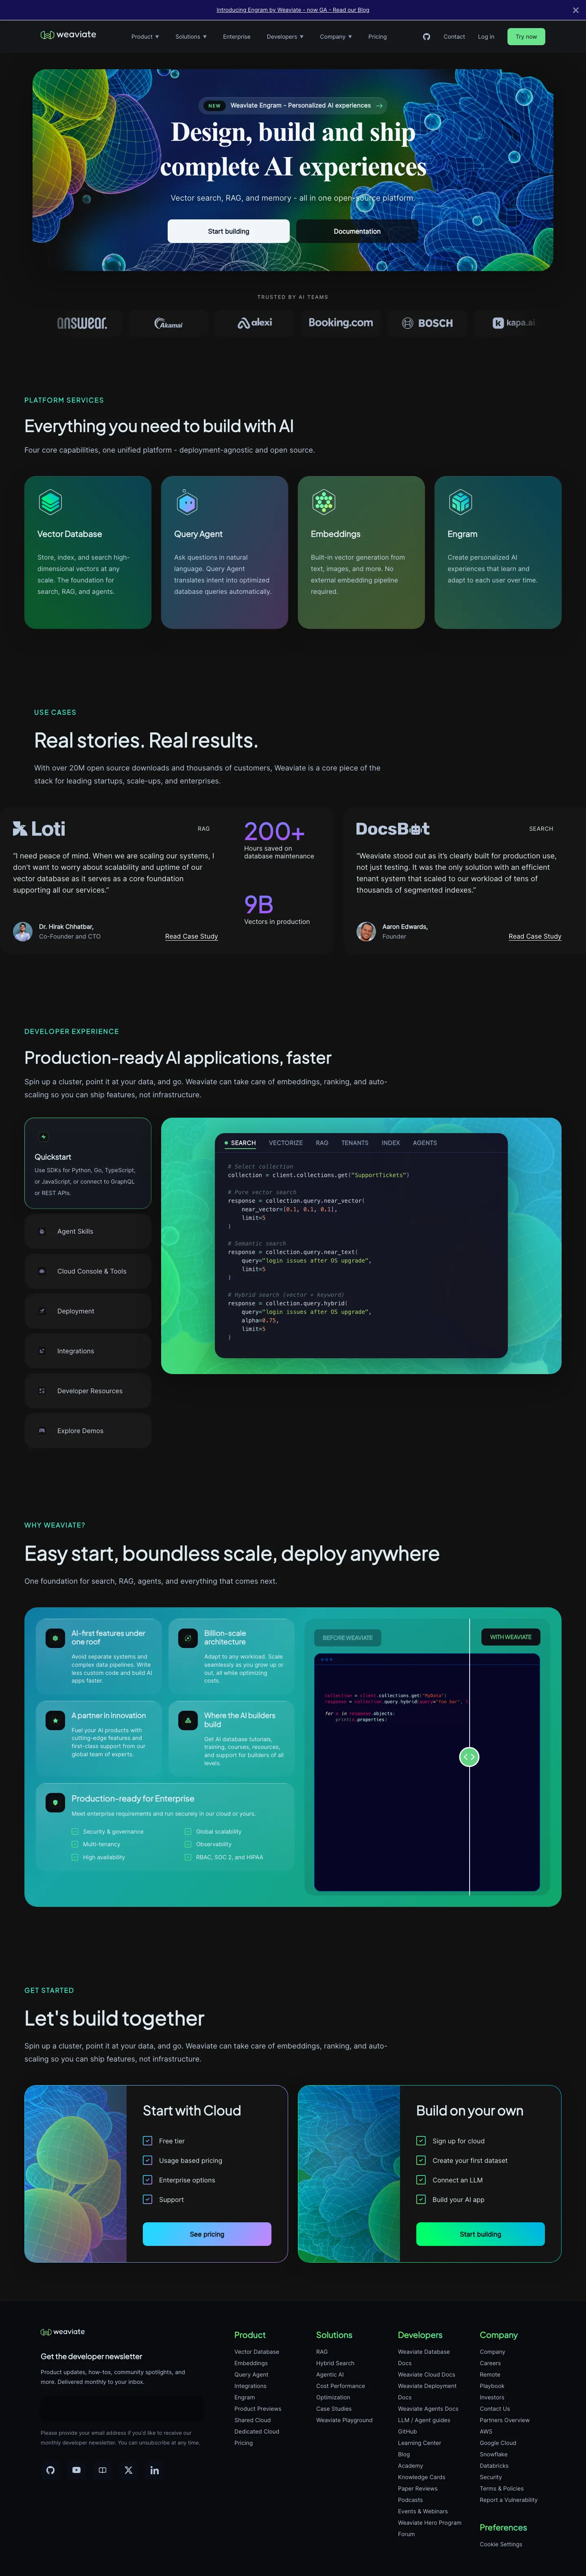
Task: Click the Engram card cube icon
Action: (460, 501)
